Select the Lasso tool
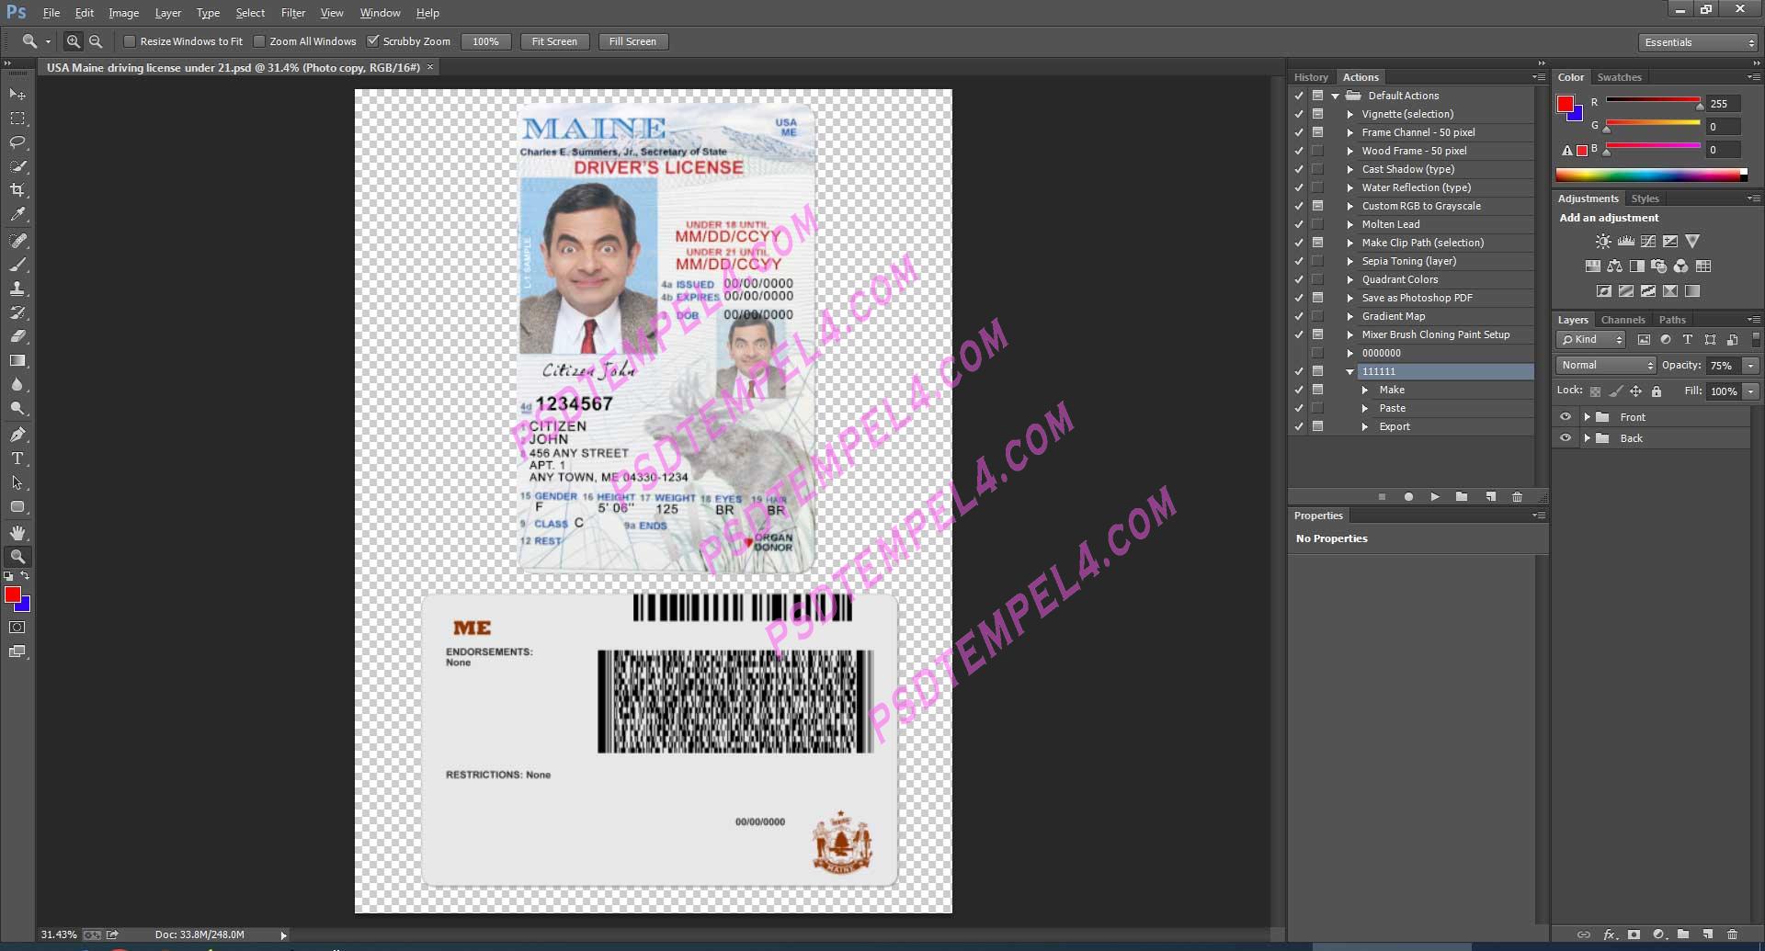1765x951 pixels. click(x=17, y=143)
